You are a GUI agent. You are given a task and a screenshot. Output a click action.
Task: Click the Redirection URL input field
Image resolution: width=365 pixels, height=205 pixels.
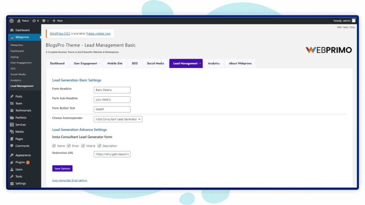pyautogui.click(x=112, y=154)
